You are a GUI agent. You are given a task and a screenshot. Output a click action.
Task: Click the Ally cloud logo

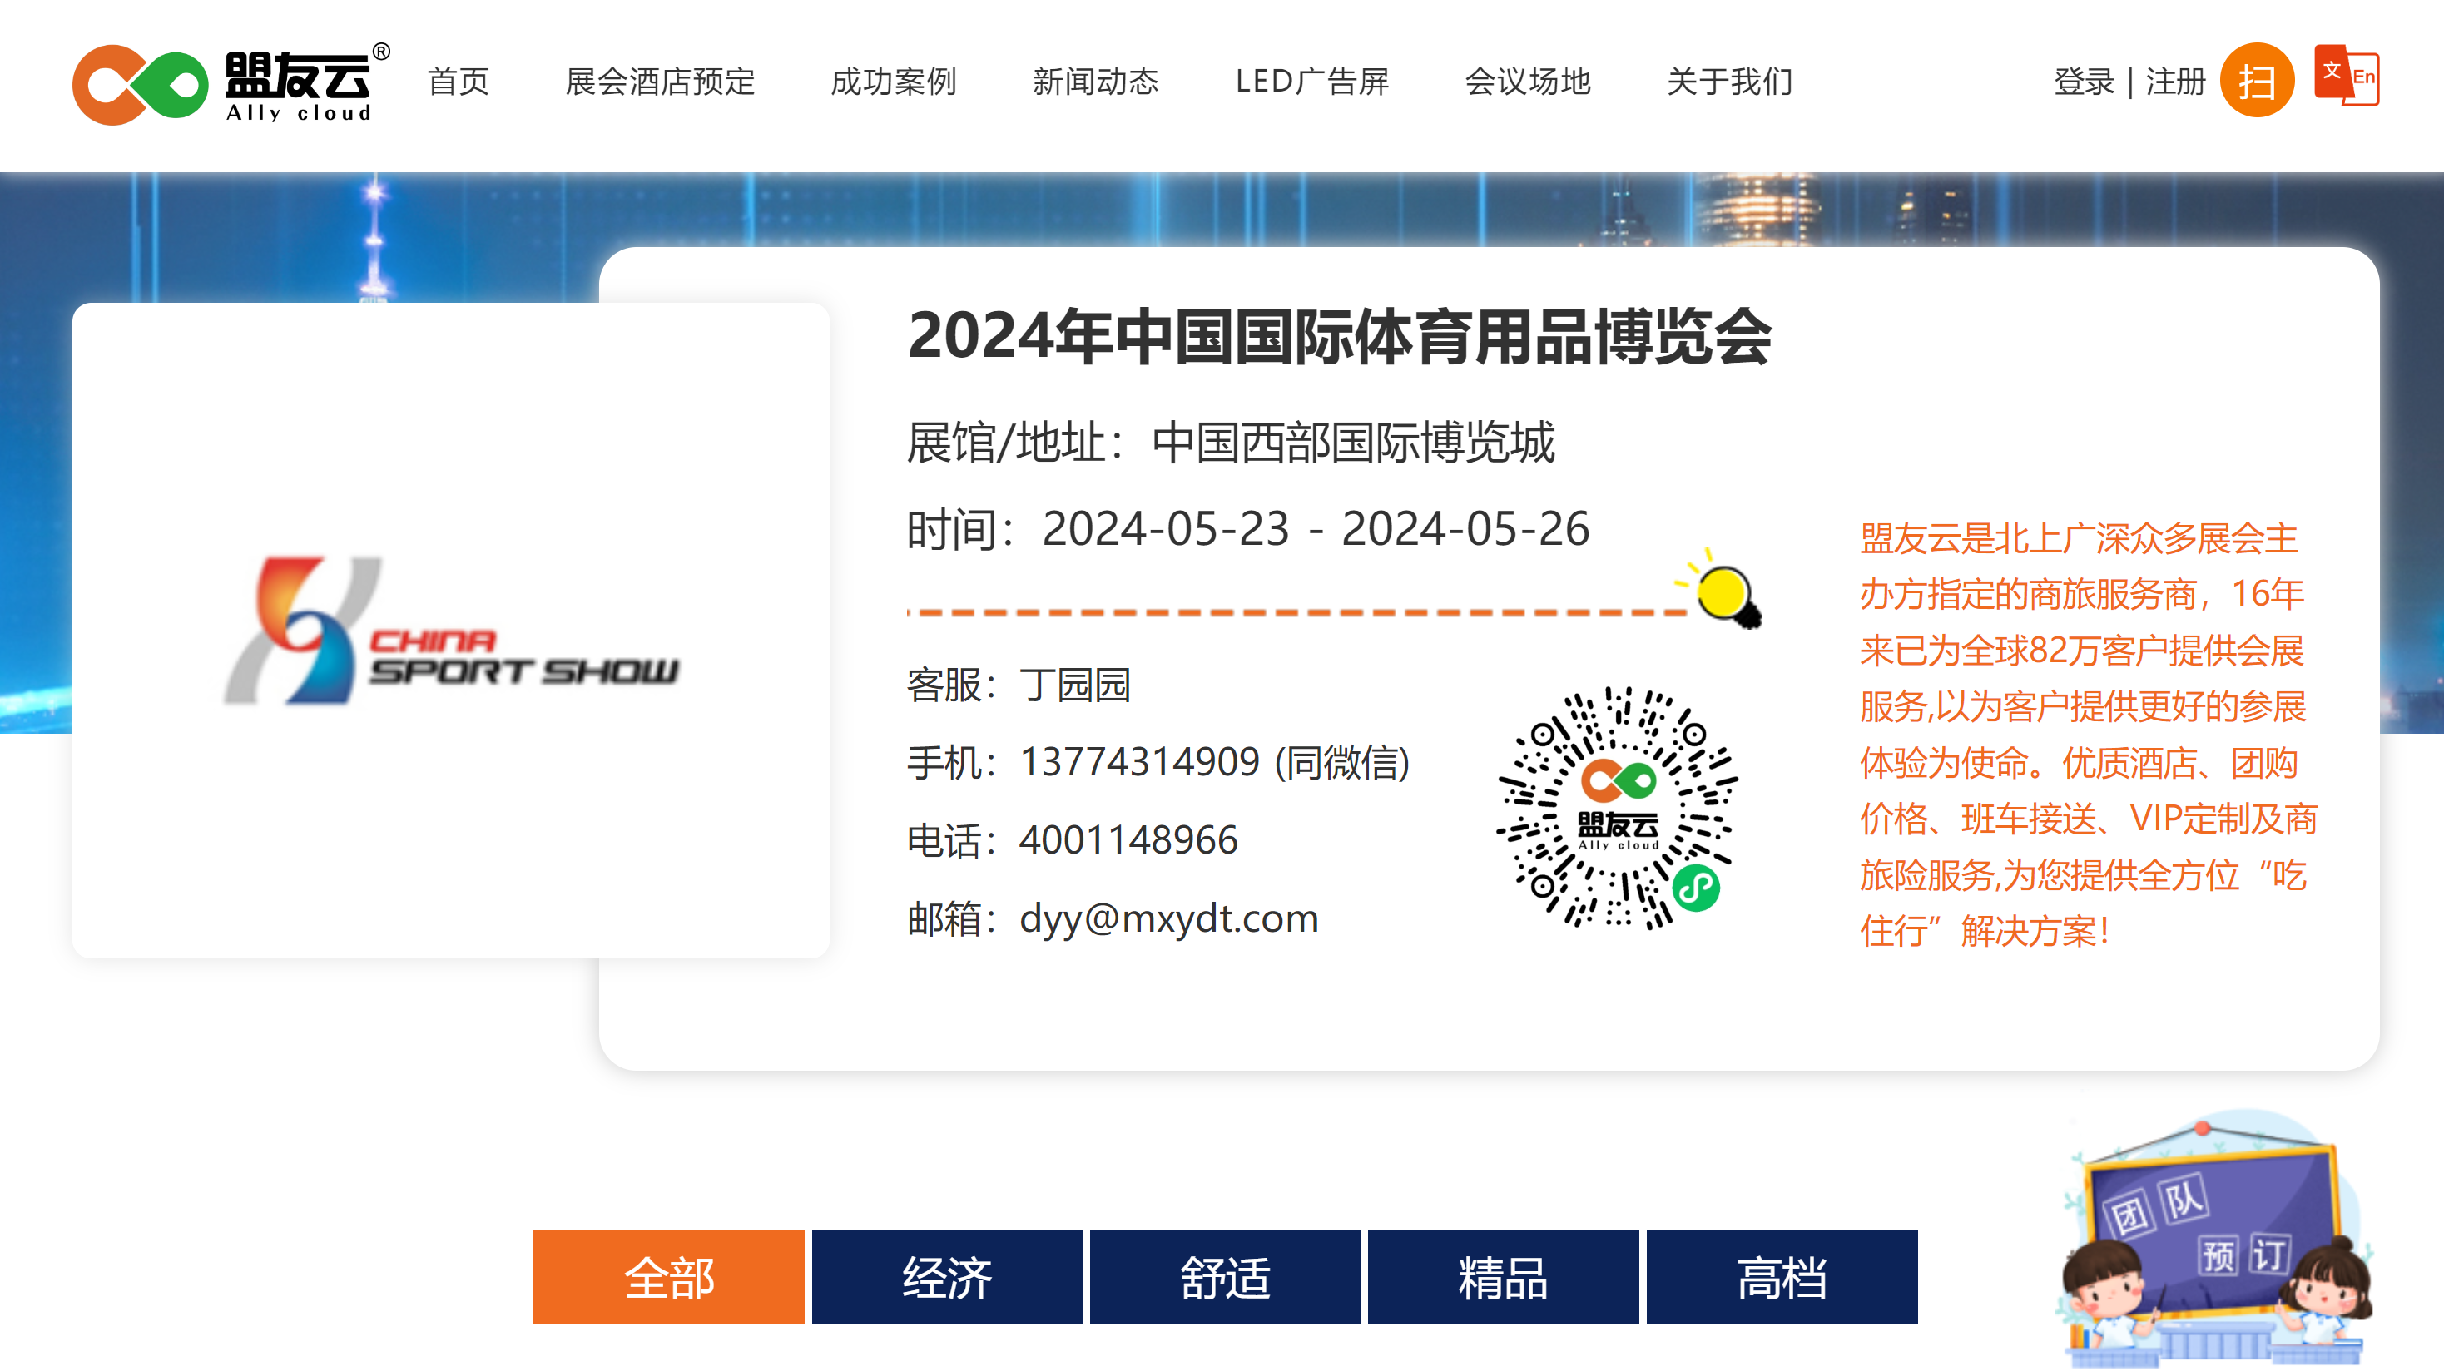[x=231, y=83]
